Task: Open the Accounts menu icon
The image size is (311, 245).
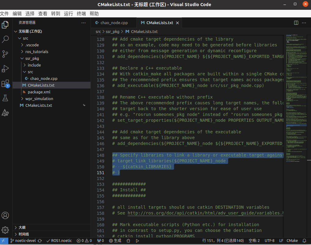Action: click(5, 215)
